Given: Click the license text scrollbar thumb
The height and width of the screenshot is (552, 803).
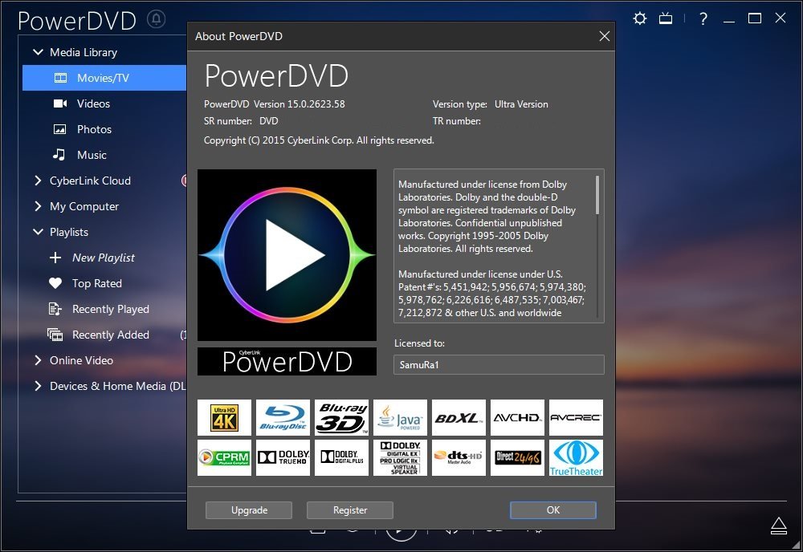Looking at the screenshot, I should coord(597,195).
